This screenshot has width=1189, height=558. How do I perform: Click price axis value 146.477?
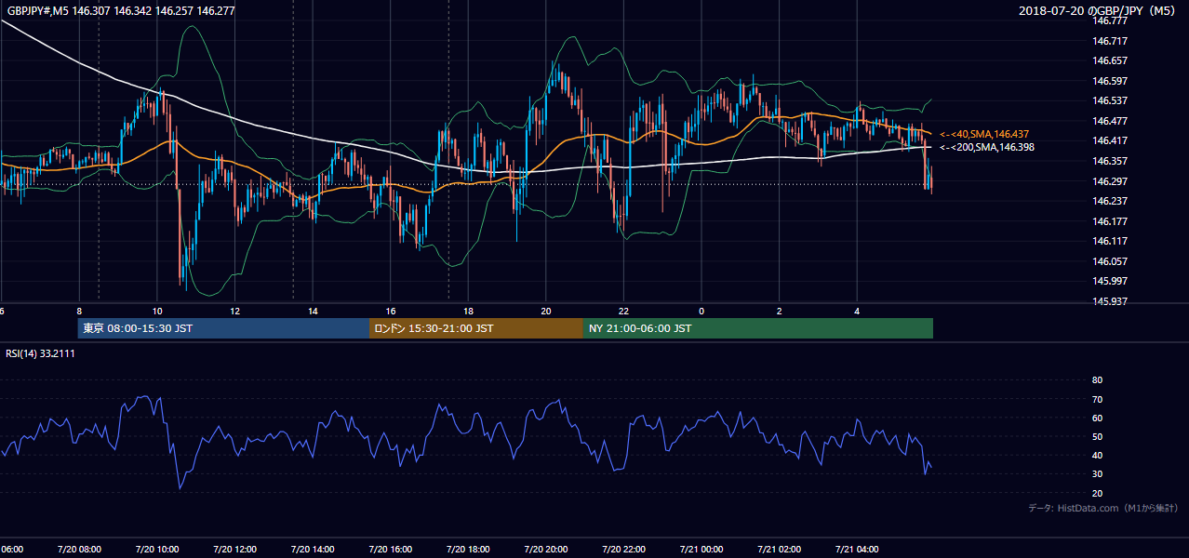[1110, 121]
